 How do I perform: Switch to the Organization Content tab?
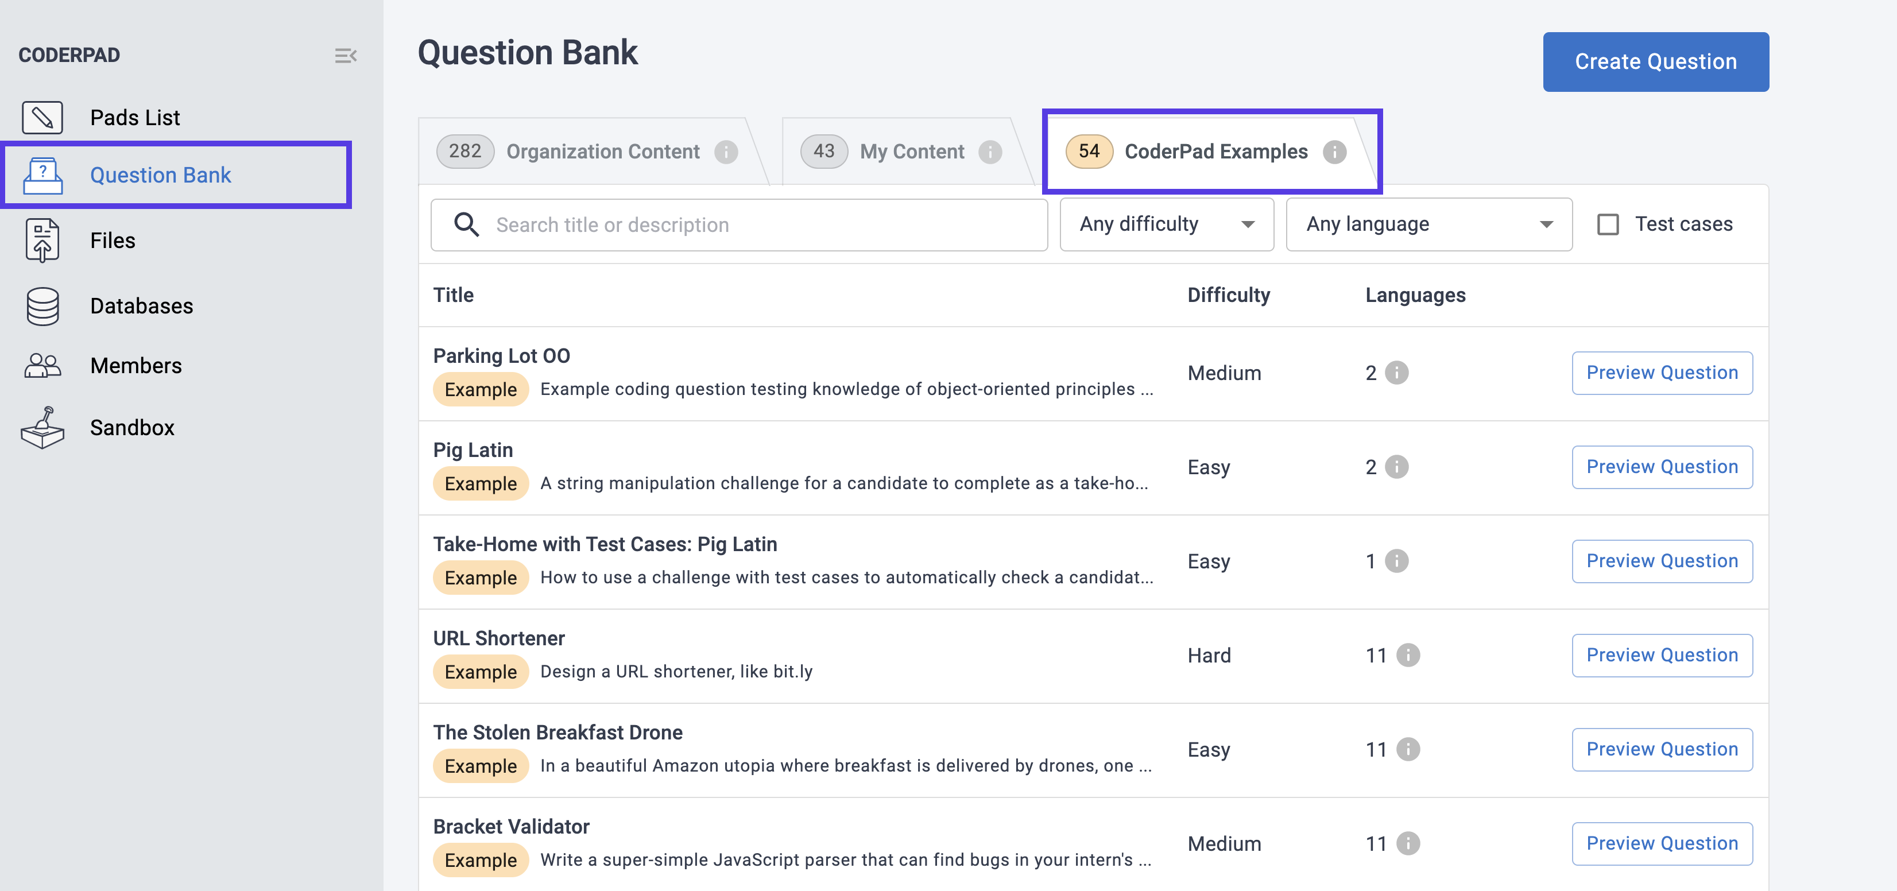[602, 152]
